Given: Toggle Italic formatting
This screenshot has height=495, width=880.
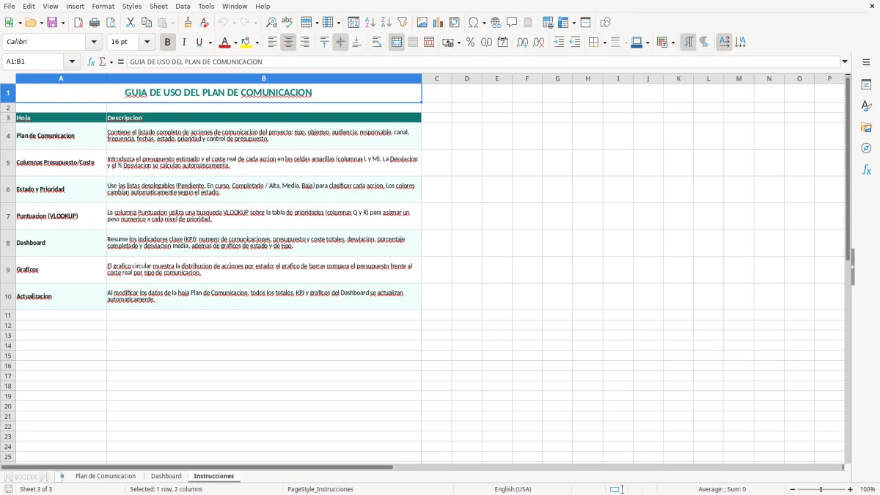Looking at the screenshot, I should pos(184,43).
